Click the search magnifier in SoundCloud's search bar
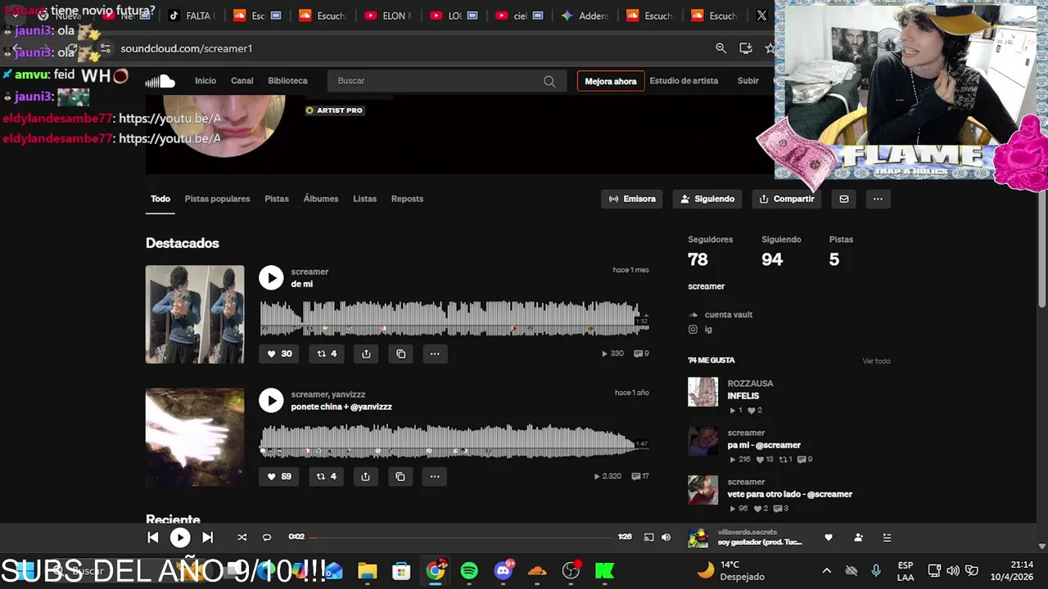 point(549,81)
